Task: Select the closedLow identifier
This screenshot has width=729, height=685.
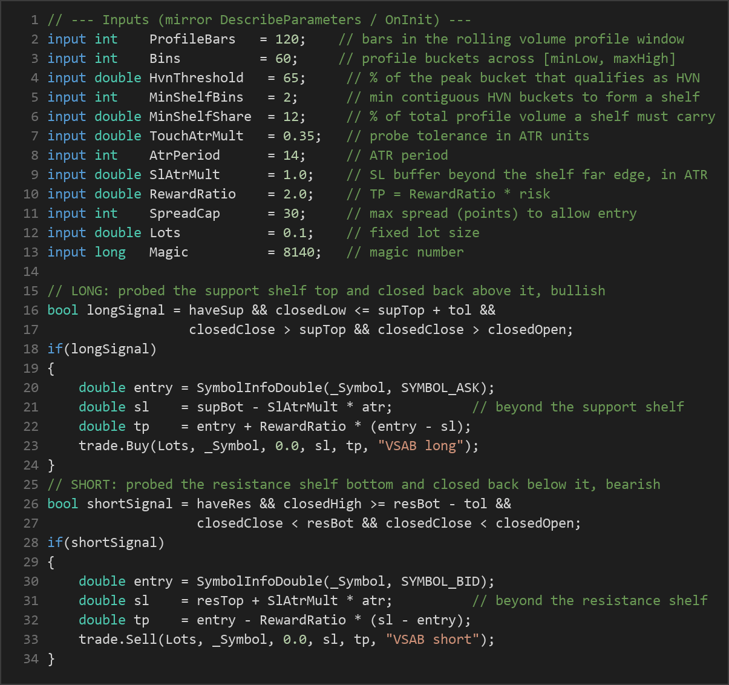Action: coord(311,310)
